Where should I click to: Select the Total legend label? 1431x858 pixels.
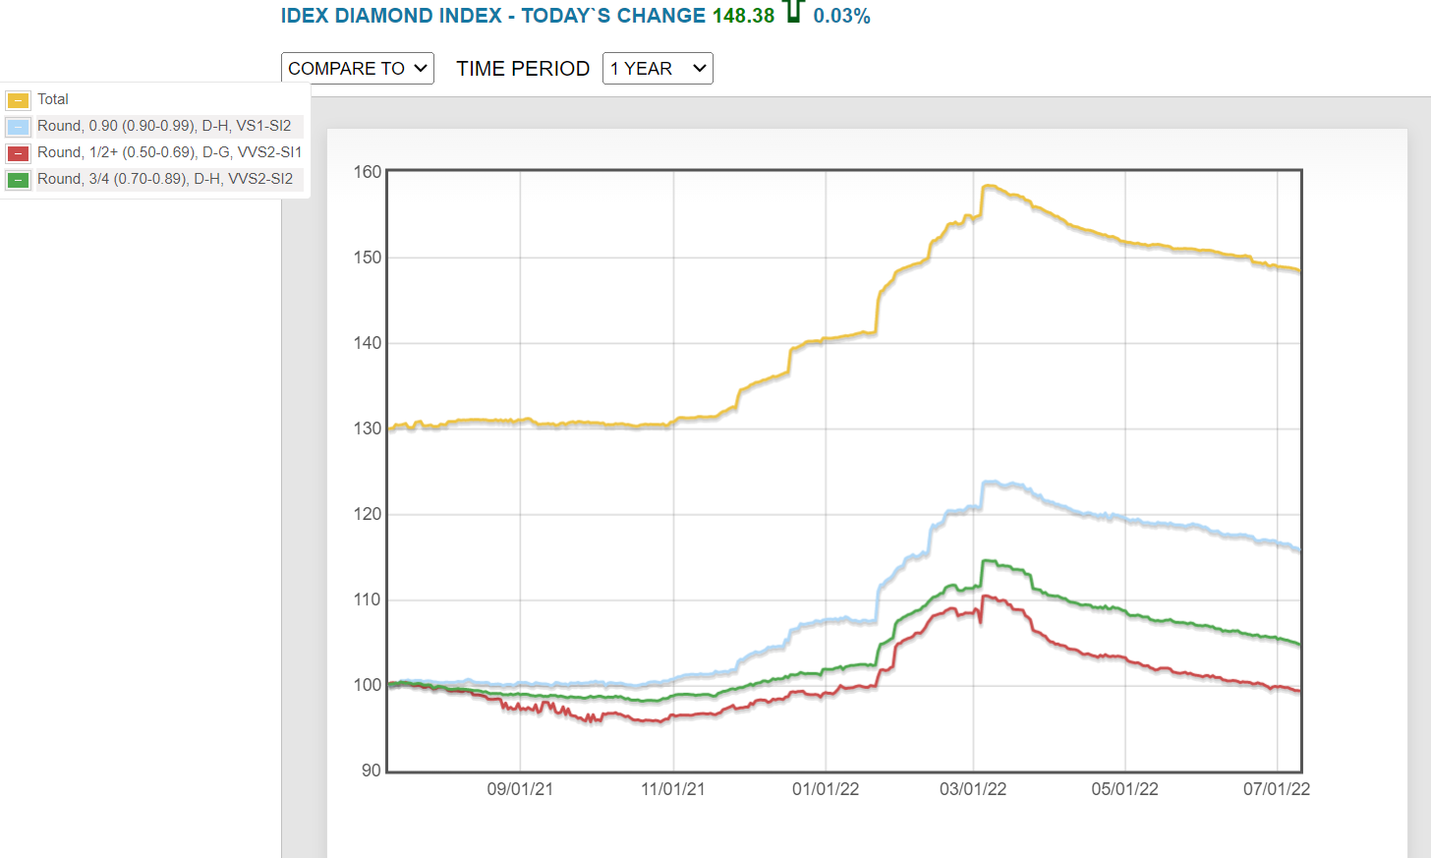[x=53, y=99]
